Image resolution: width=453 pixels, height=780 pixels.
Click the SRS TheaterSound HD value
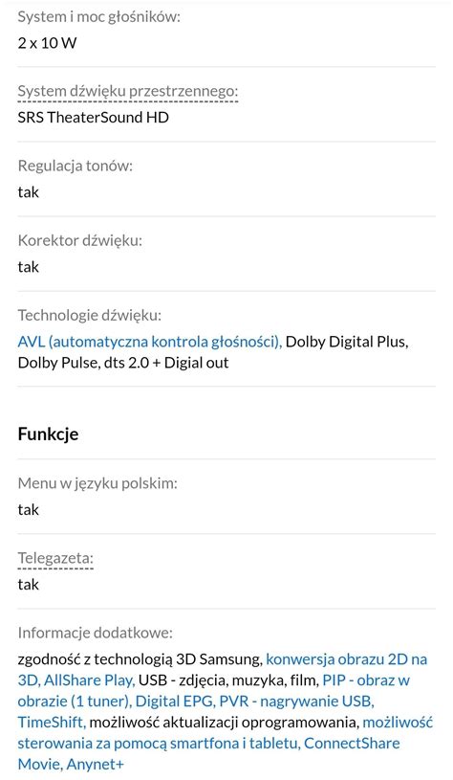click(94, 118)
